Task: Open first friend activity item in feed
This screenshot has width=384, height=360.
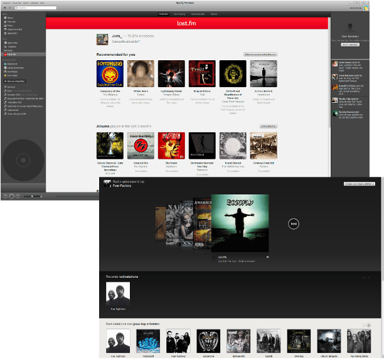Action: click(350, 66)
